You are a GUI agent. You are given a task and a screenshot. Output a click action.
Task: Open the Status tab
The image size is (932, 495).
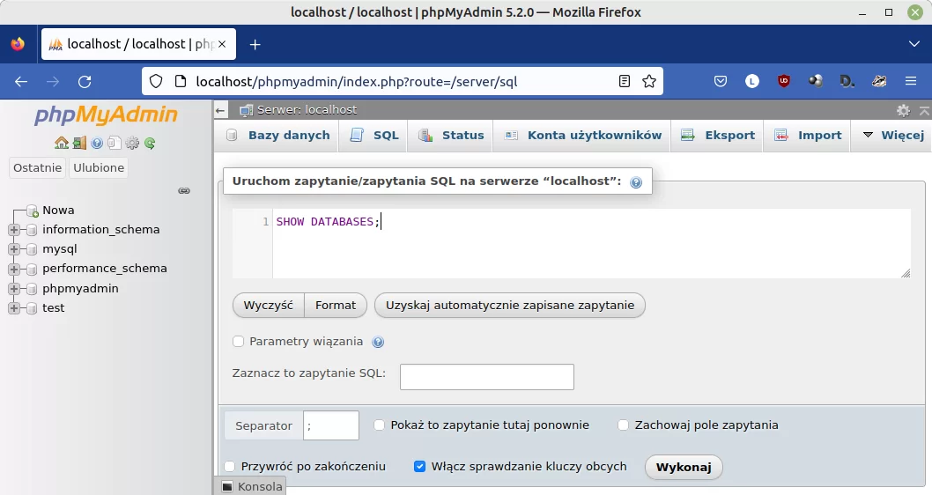(x=451, y=136)
